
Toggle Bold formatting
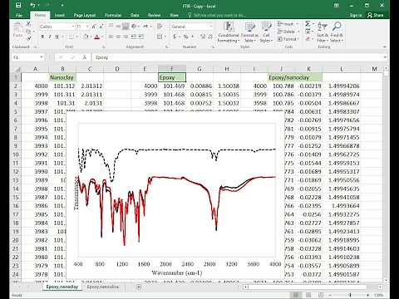tap(42, 37)
